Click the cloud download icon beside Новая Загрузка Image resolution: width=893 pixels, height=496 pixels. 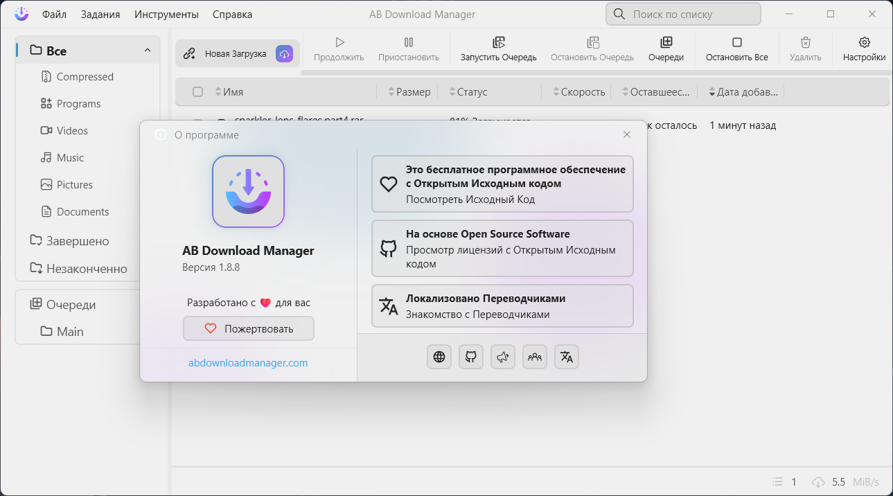click(x=284, y=54)
